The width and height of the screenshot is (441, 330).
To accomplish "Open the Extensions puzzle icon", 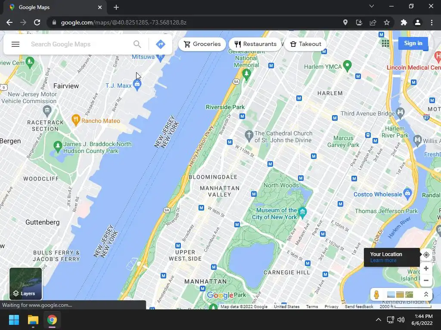I will [404, 22].
